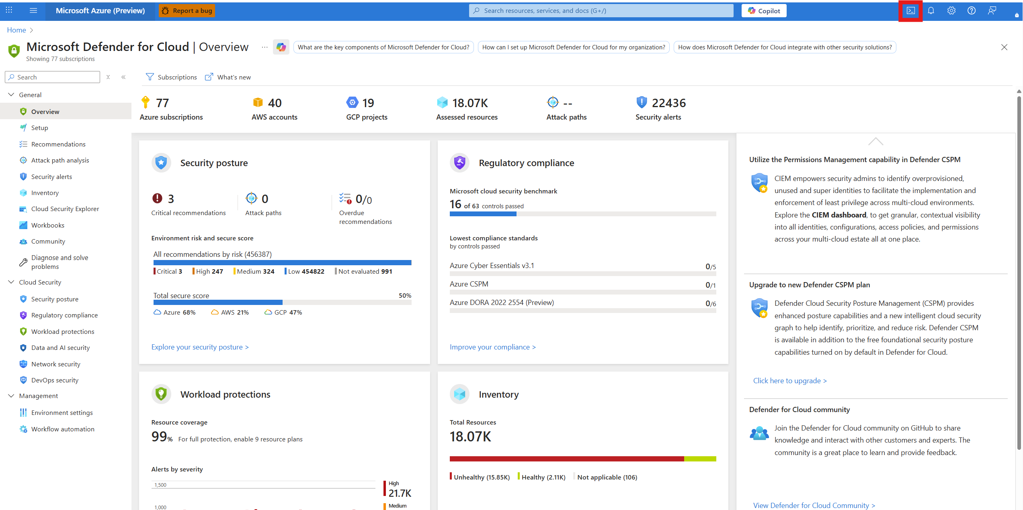Click Explore your security posture link
This screenshot has height=510, width=1023.
(200, 347)
